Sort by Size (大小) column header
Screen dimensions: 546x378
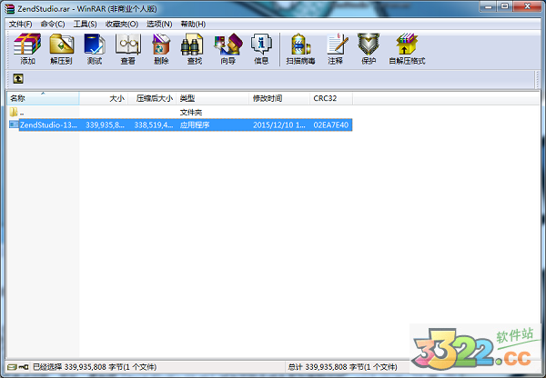coord(104,98)
